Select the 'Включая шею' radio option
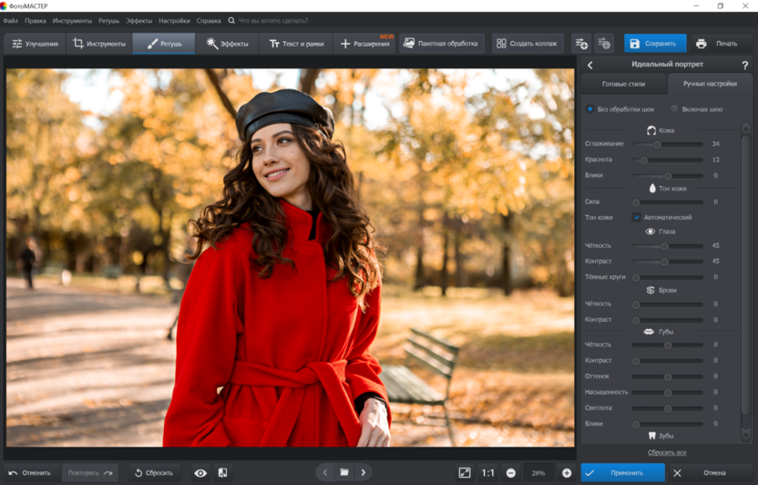This screenshot has width=758, height=485. (x=674, y=109)
